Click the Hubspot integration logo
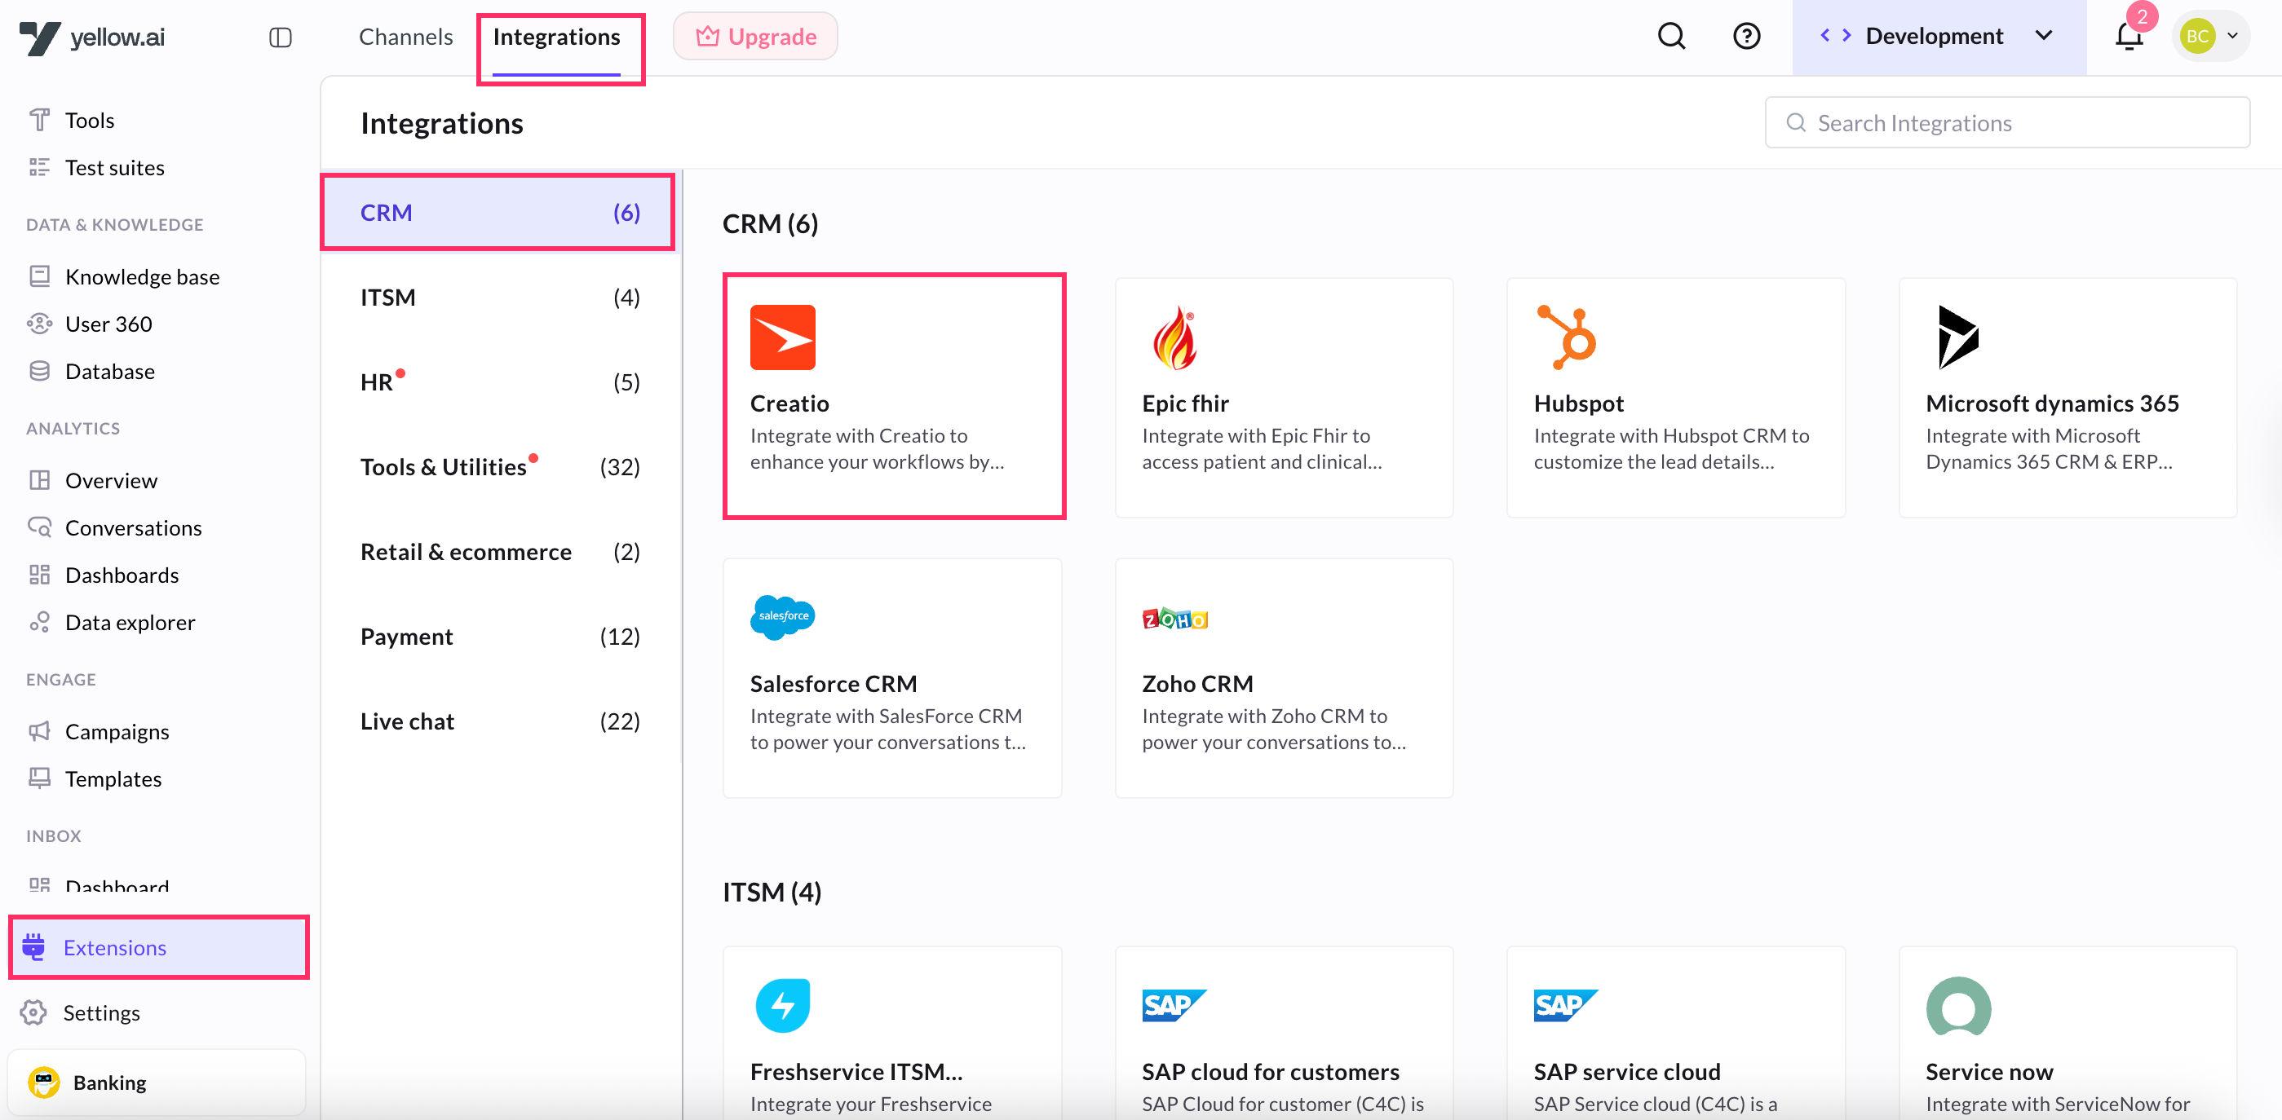 coord(1566,337)
